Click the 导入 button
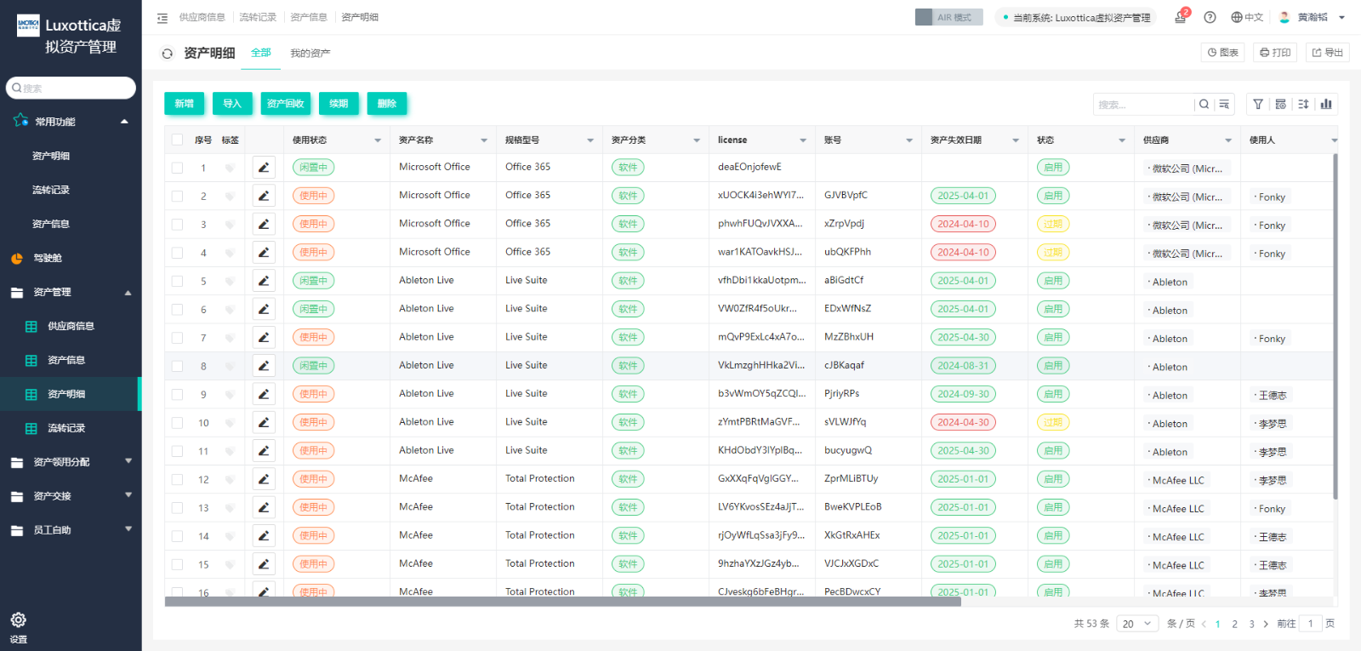 (x=232, y=104)
